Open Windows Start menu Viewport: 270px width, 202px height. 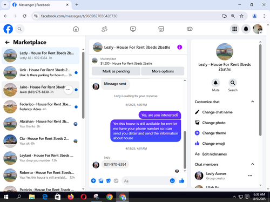(x=6, y=197)
